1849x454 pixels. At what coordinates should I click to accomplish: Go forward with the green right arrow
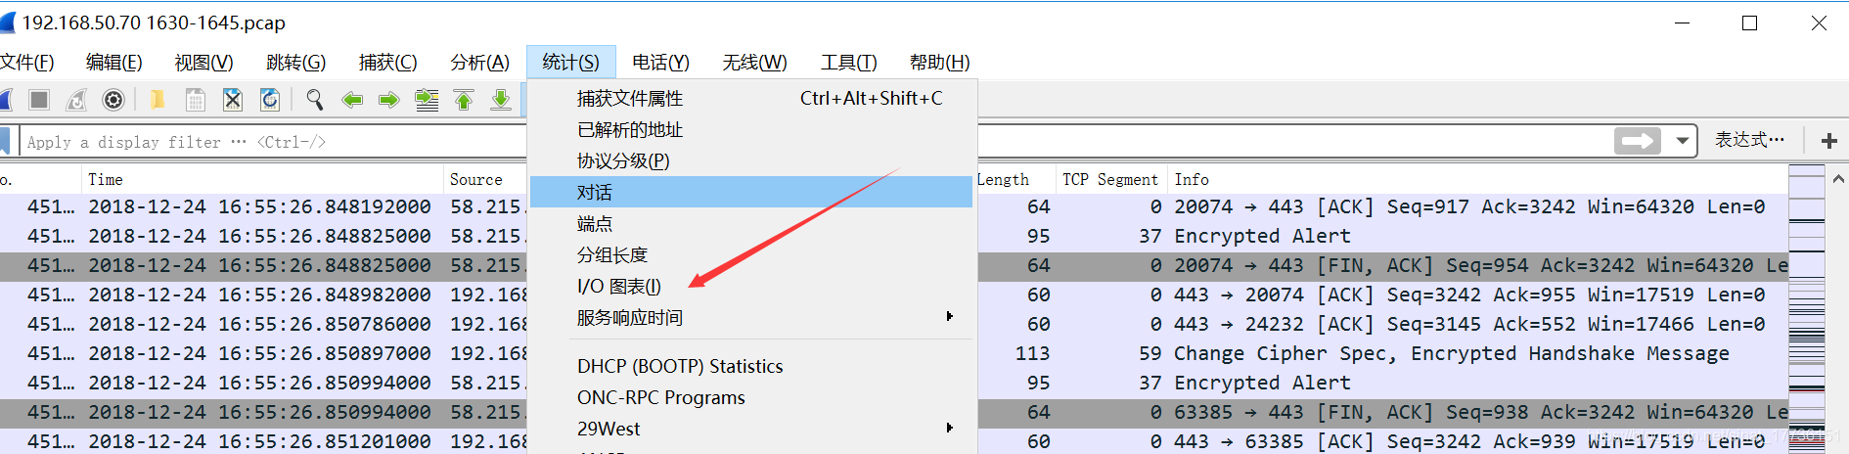(x=389, y=100)
